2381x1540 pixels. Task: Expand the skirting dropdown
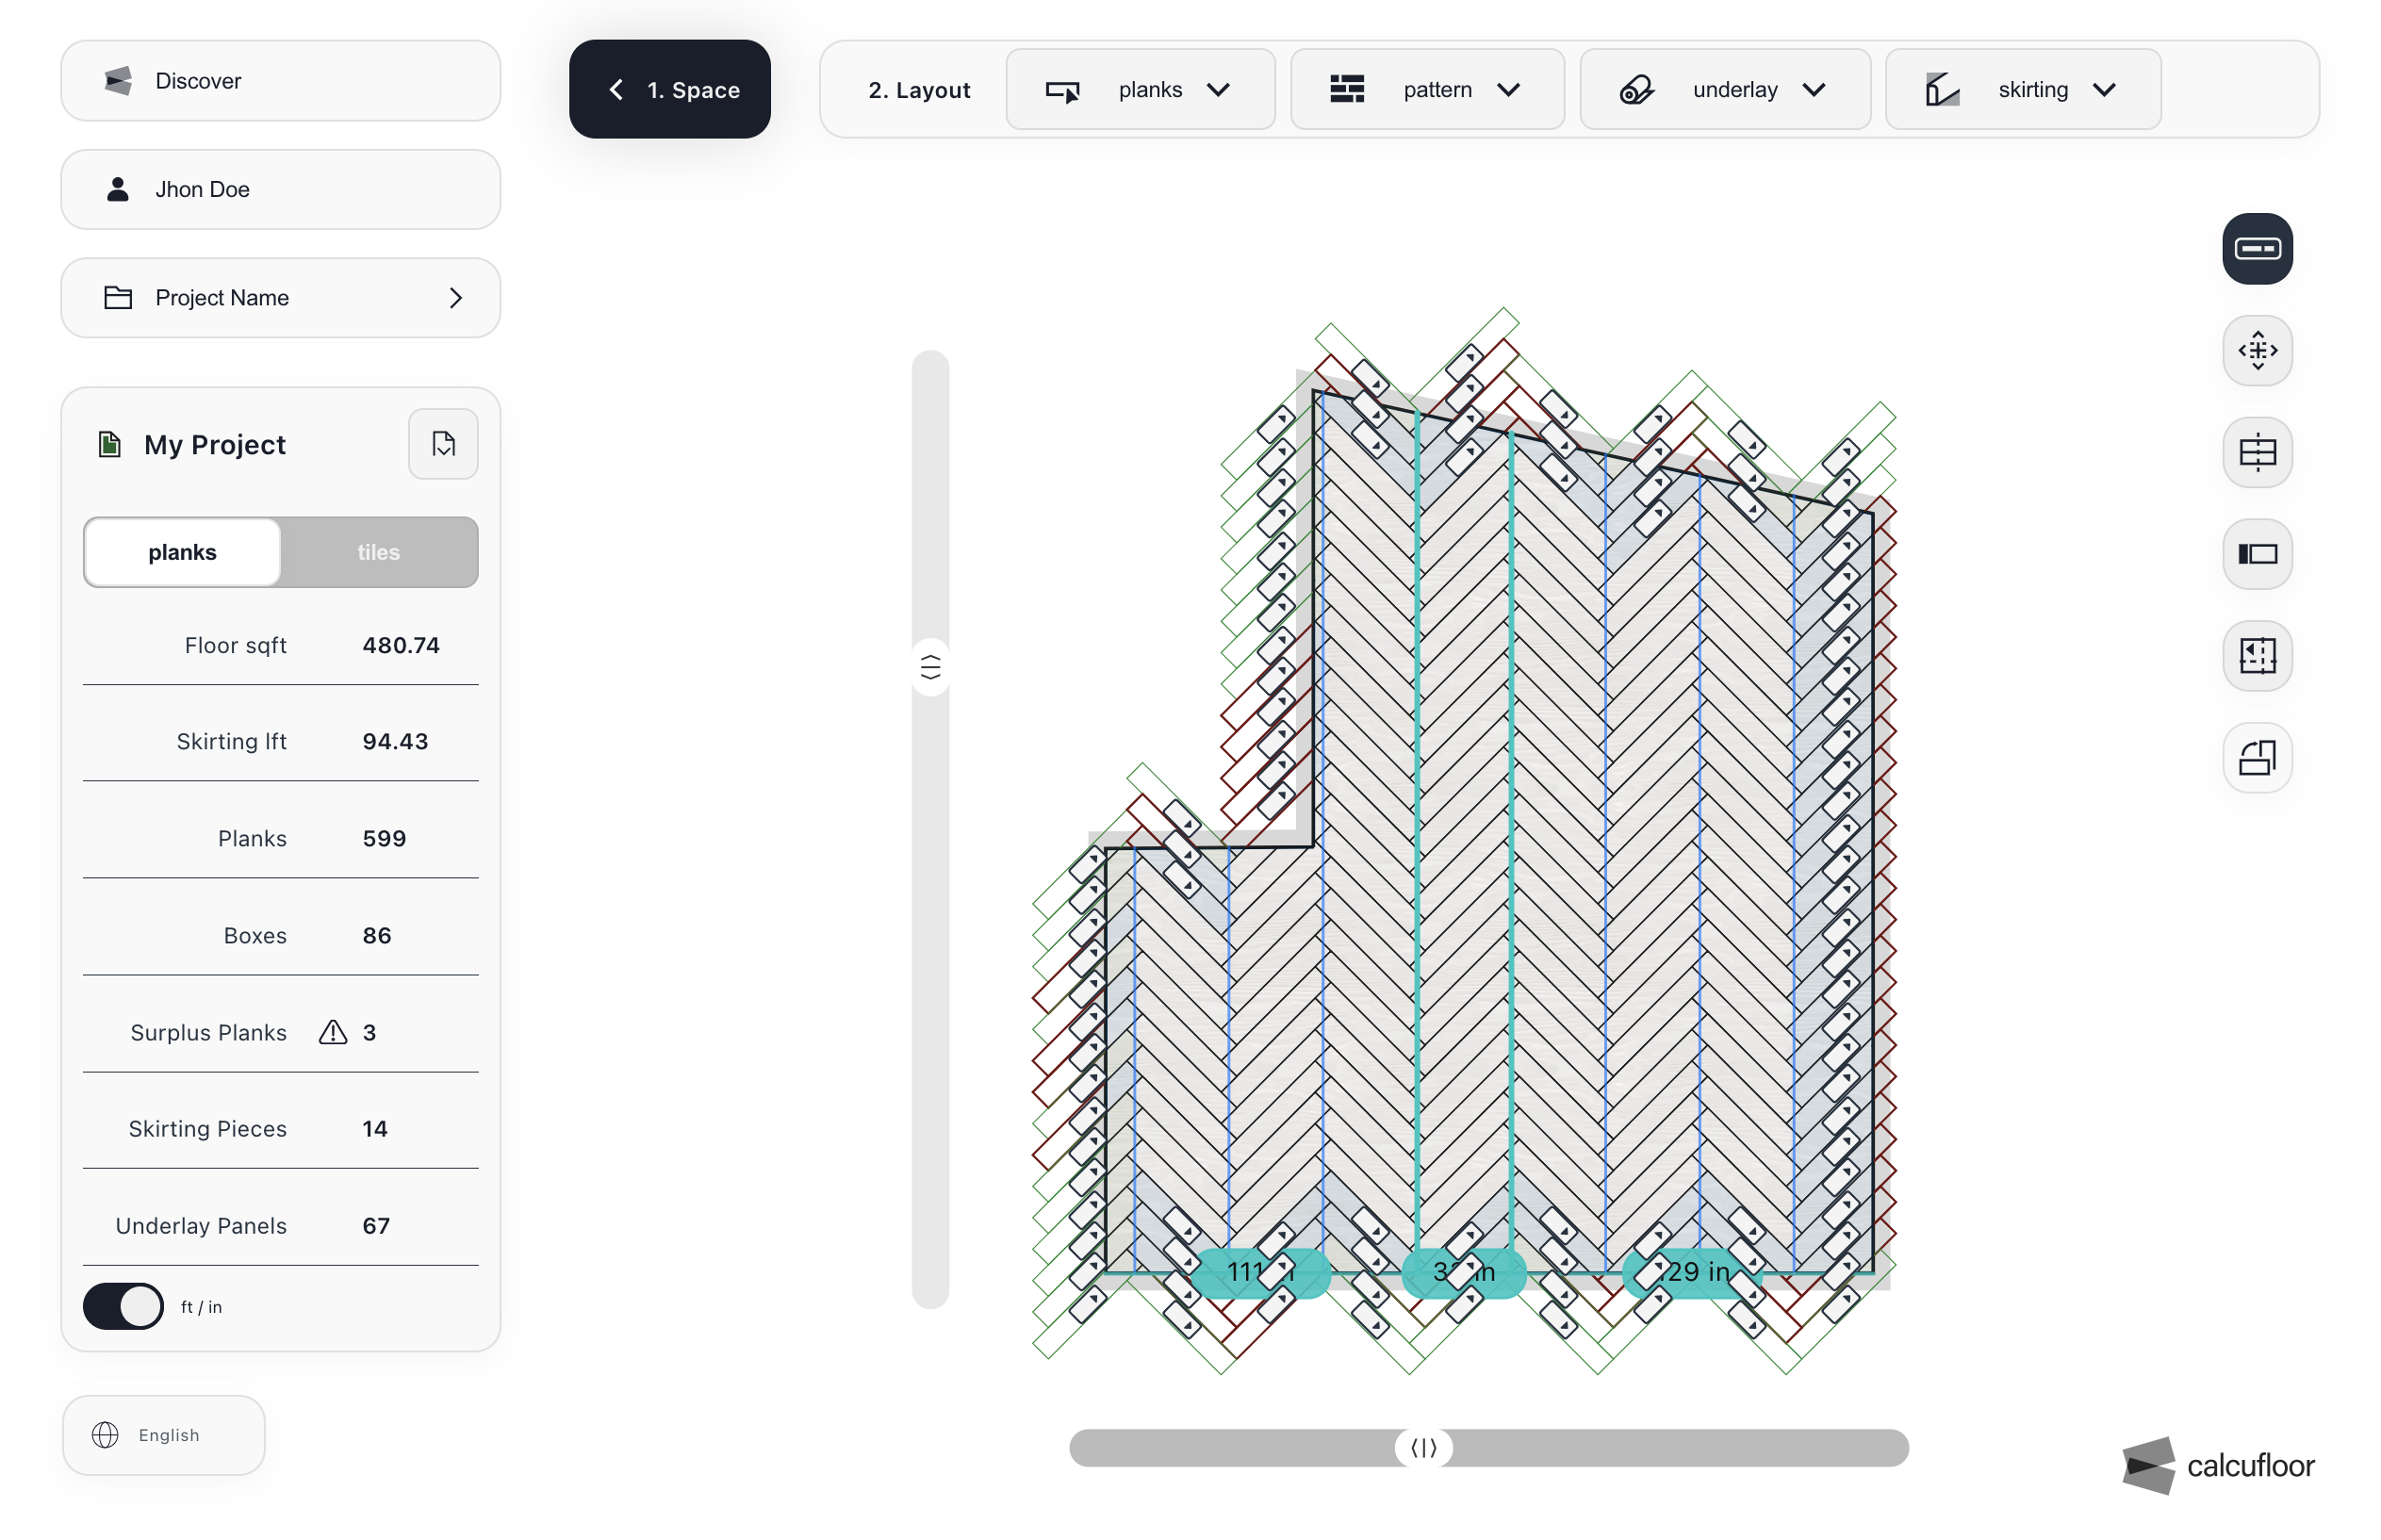pos(2022,90)
